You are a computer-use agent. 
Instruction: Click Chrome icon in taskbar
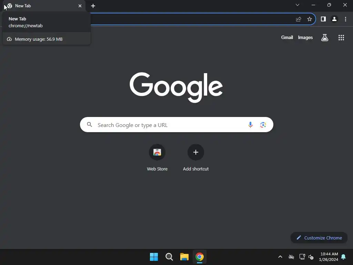[x=200, y=257]
